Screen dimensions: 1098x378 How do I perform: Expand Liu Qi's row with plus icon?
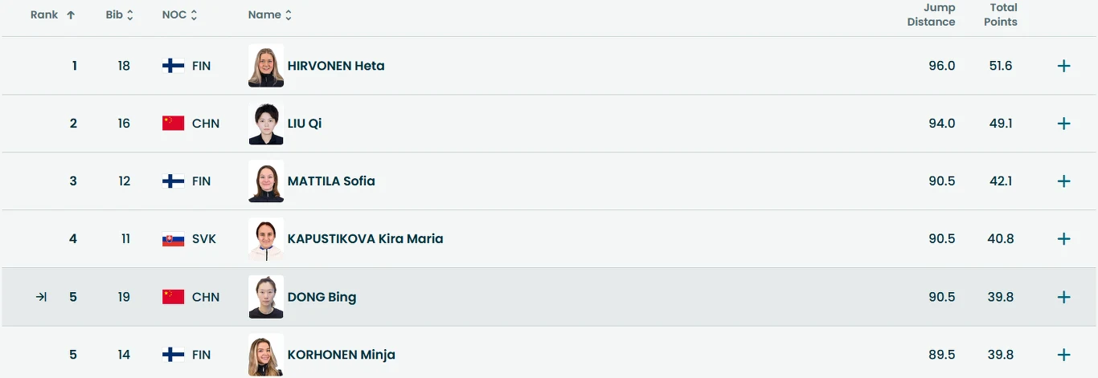(x=1063, y=124)
